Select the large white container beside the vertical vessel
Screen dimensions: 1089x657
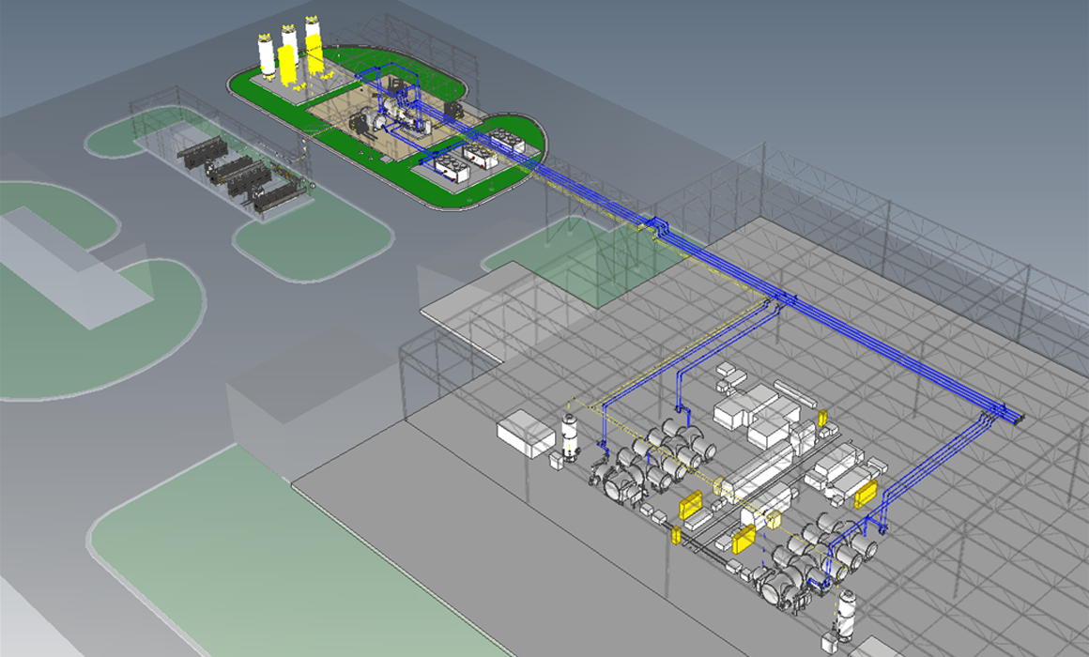tap(526, 434)
